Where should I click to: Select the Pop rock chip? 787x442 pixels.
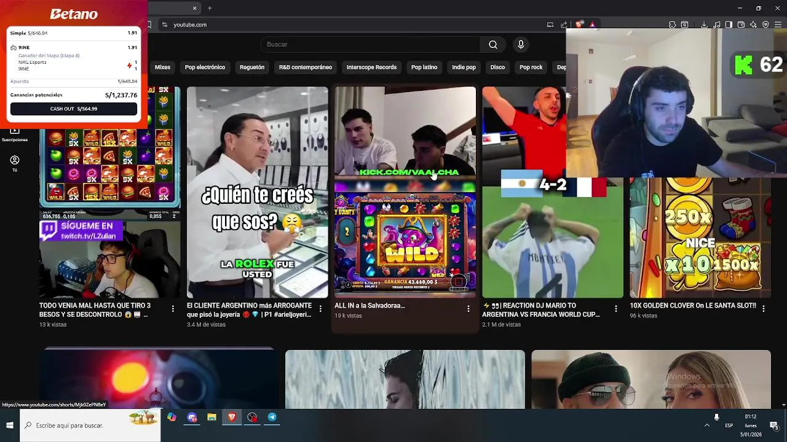[531, 67]
